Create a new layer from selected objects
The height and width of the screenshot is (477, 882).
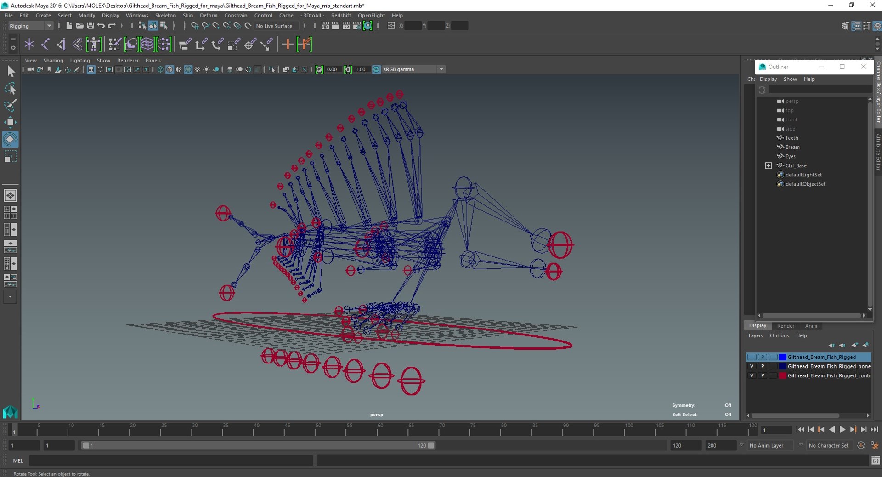pos(865,345)
